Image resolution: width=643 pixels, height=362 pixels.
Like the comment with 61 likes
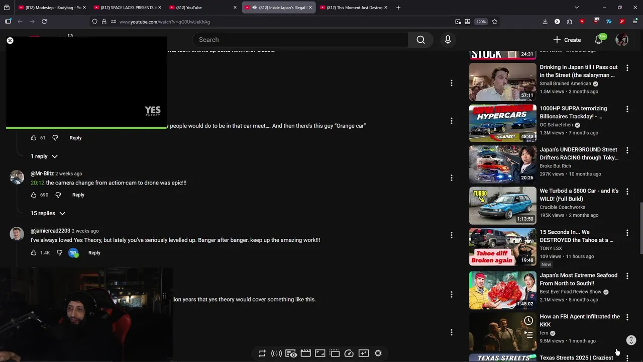pyautogui.click(x=34, y=138)
